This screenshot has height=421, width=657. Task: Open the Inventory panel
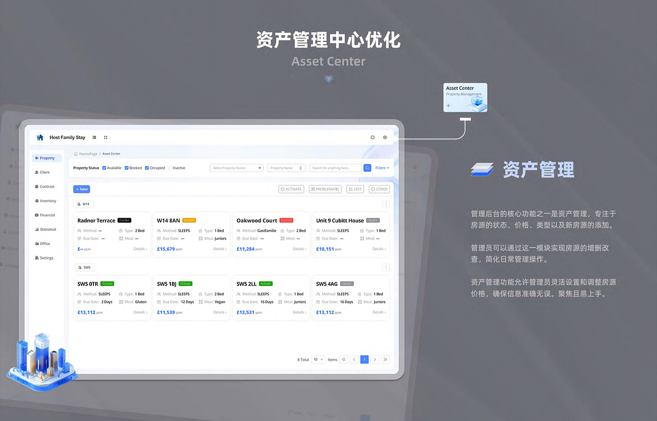45,201
